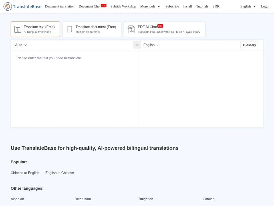Open the Albanian language link
Screen dimensions: 274x206
click(17, 199)
